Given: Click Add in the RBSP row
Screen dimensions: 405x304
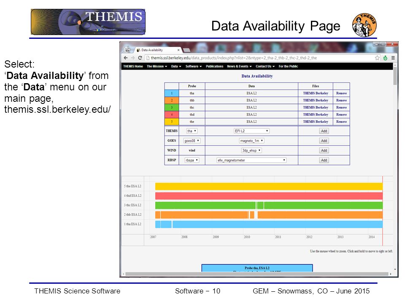Looking at the screenshot, I should [x=324, y=160].
